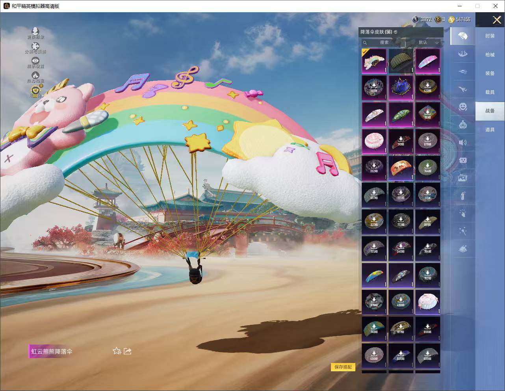Switch to the 时装 tab
The width and height of the screenshot is (505, 391).
pos(490,36)
